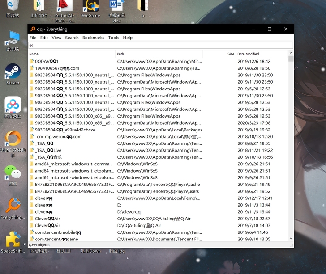326x274 pixels.
Task: Launch WeChat 微信 from the desktop
Action: pos(13,175)
